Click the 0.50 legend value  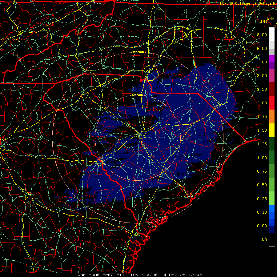262,185
